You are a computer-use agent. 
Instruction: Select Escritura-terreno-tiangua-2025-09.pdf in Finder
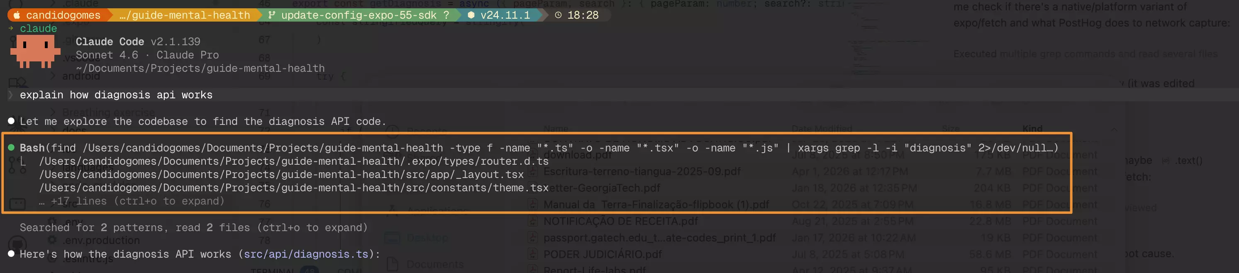point(642,171)
